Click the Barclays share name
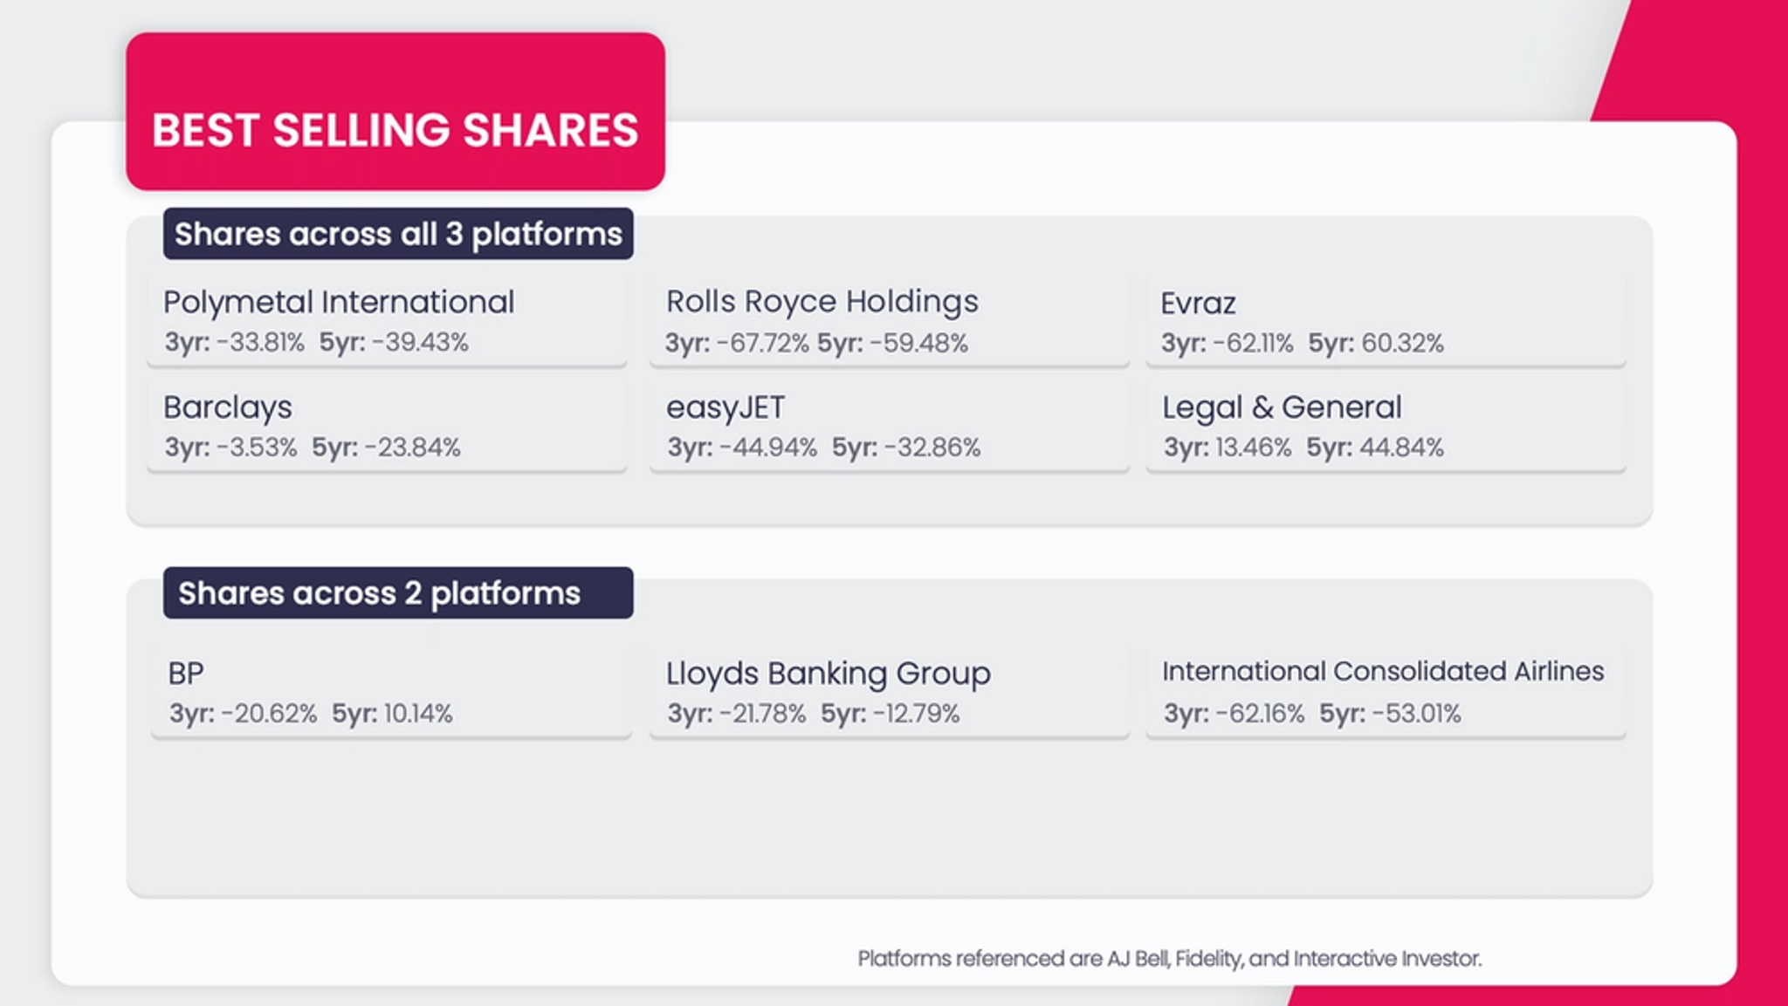The width and height of the screenshot is (1788, 1006). click(x=228, y=407)
